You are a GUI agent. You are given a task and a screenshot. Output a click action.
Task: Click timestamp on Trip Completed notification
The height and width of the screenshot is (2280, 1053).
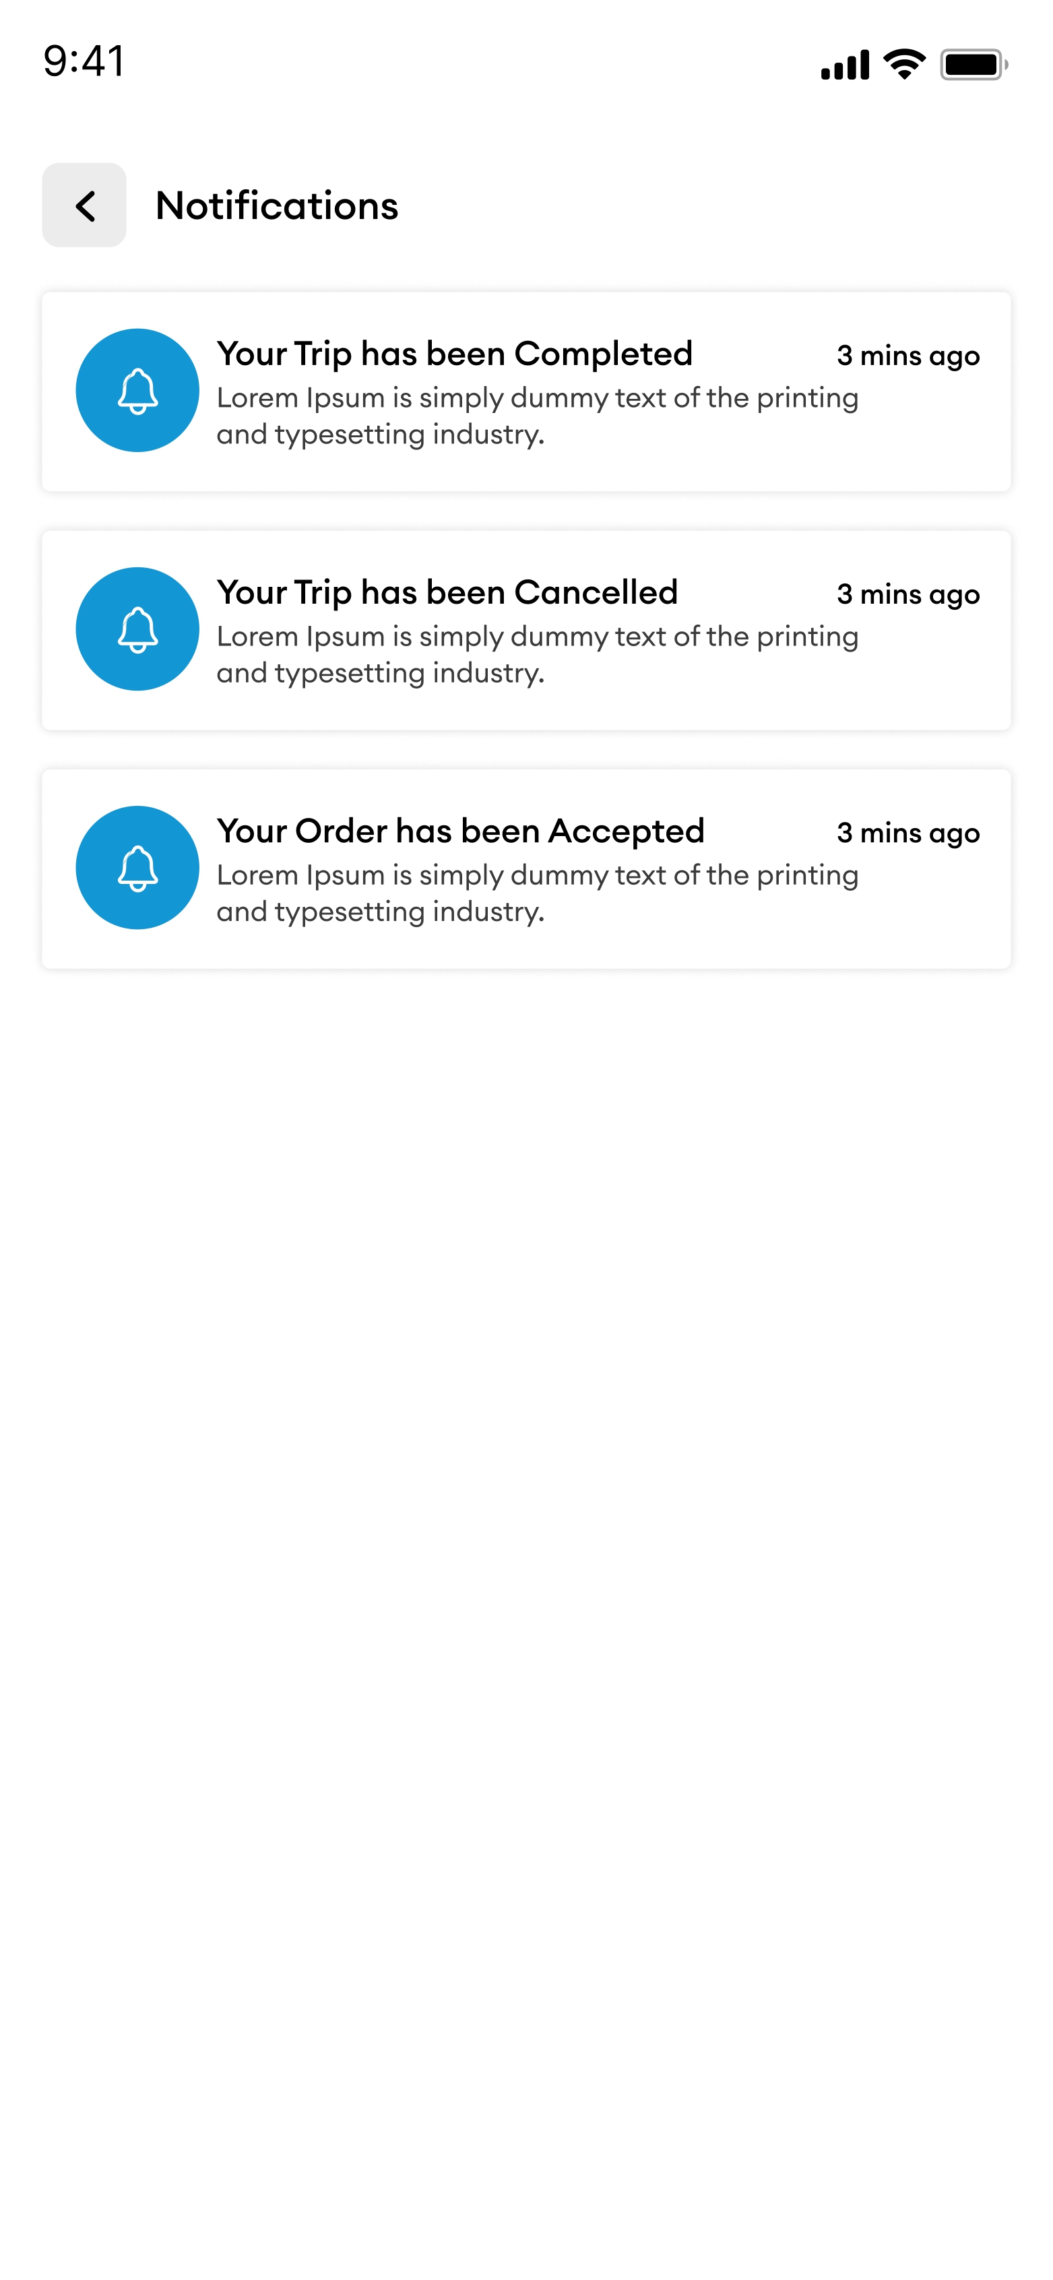908,356
